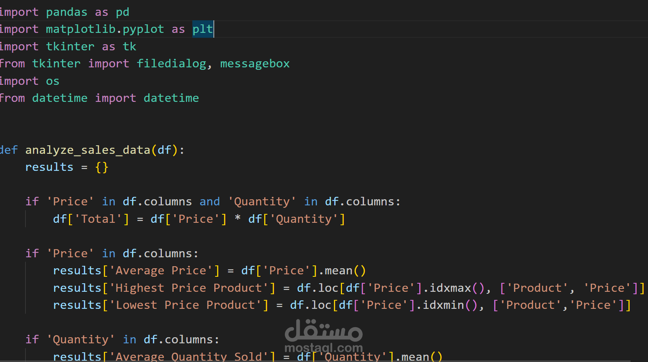Click 'mean' in the Average Price line
Screen dimensions: 648x362
339,271
